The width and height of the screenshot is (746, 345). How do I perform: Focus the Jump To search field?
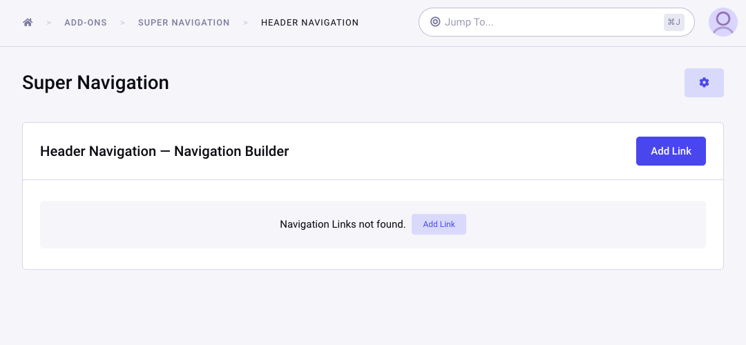(x=556, y=22)
